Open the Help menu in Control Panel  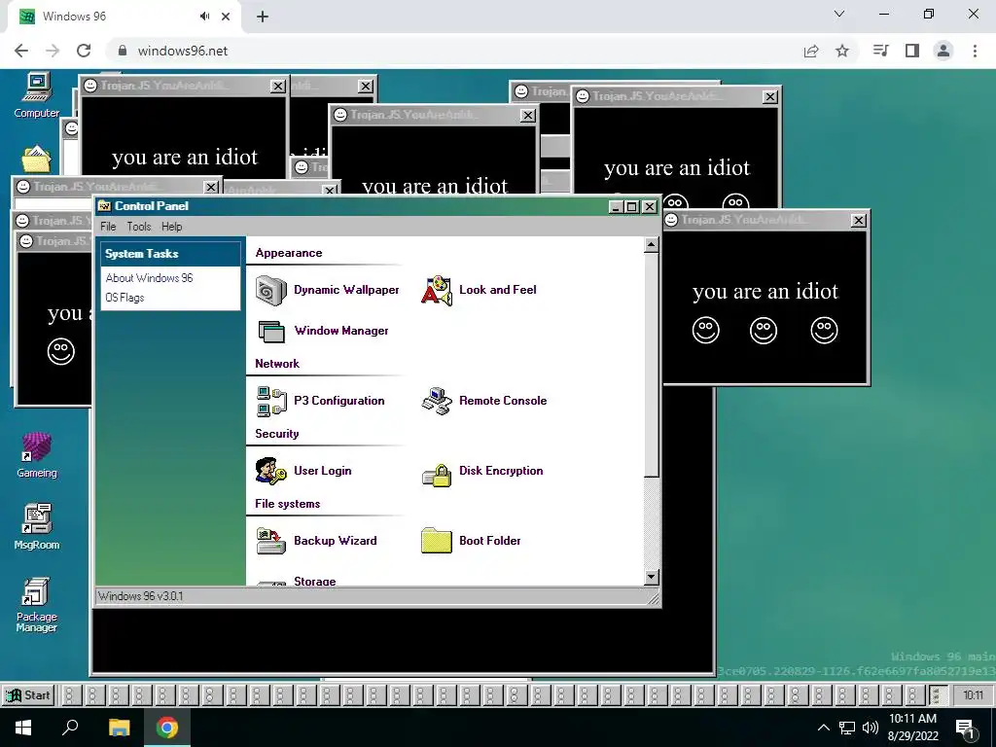(171, 227)
